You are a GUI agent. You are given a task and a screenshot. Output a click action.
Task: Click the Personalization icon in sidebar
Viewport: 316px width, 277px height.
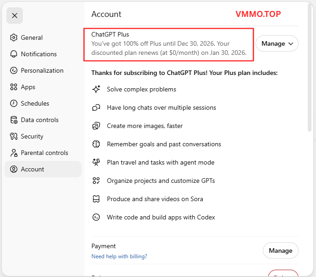(14, 70)
